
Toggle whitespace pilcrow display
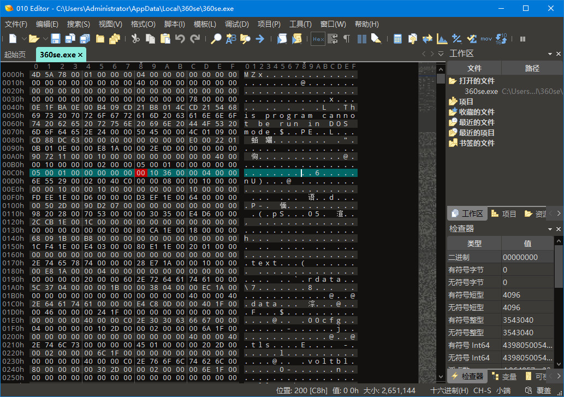tap(347, 39)
